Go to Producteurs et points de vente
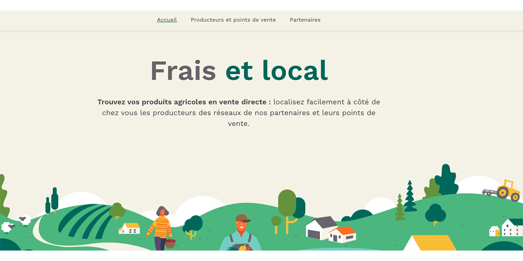The height and width of the screenshot is (261, 523). [x=233, y=20]
